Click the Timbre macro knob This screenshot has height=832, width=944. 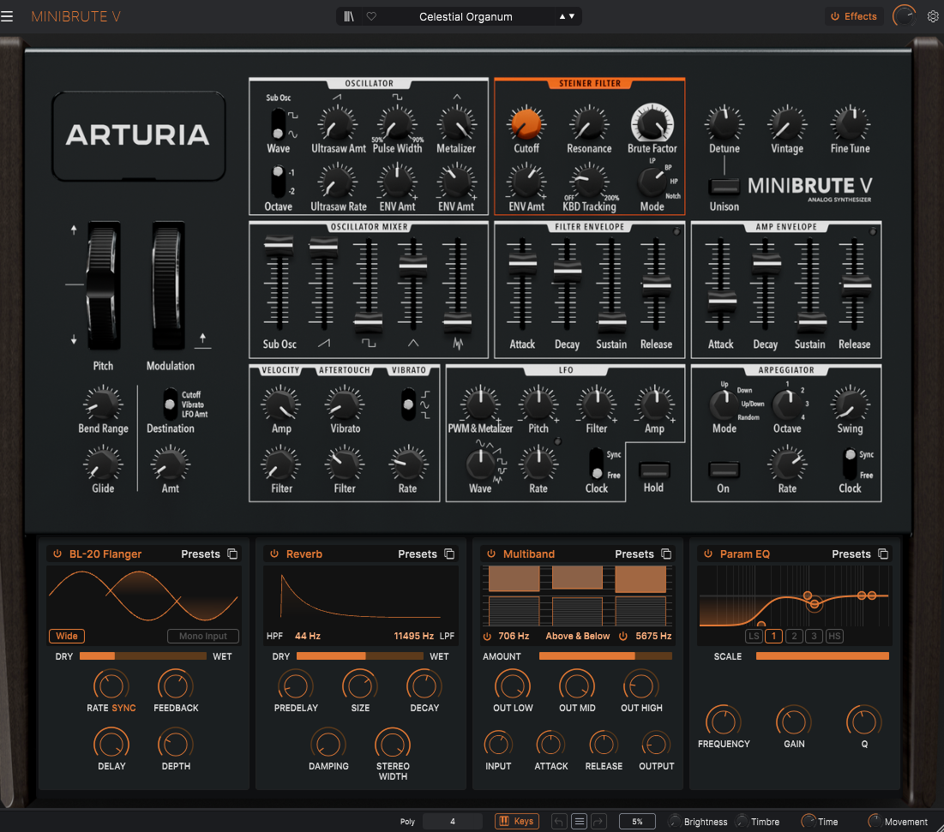click(743, 821)
